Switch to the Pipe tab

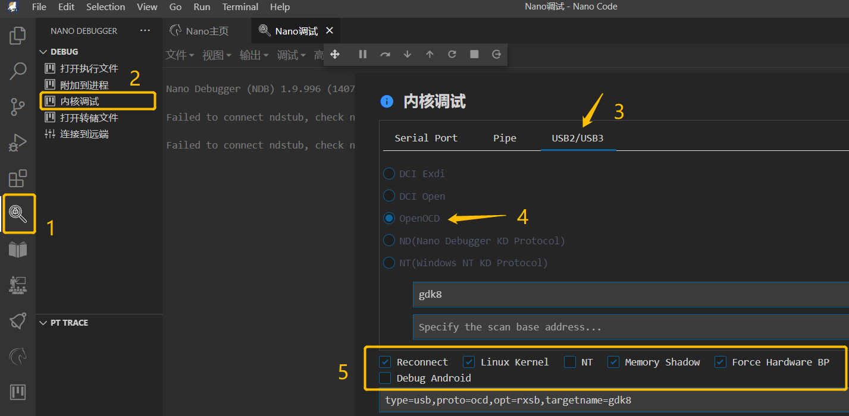coord(505,138)
